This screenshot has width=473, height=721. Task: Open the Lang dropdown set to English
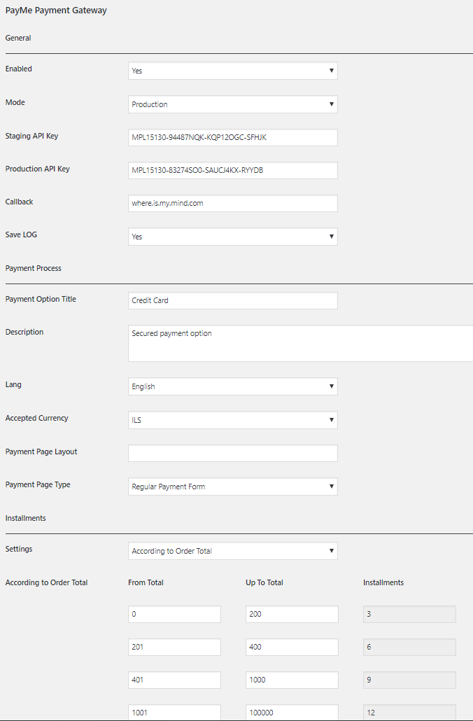(232, 386)
